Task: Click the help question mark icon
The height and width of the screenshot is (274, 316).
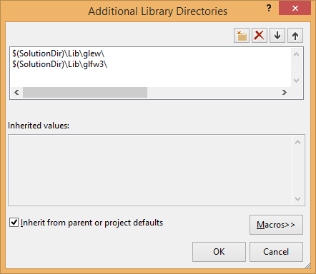Action: 269,8
